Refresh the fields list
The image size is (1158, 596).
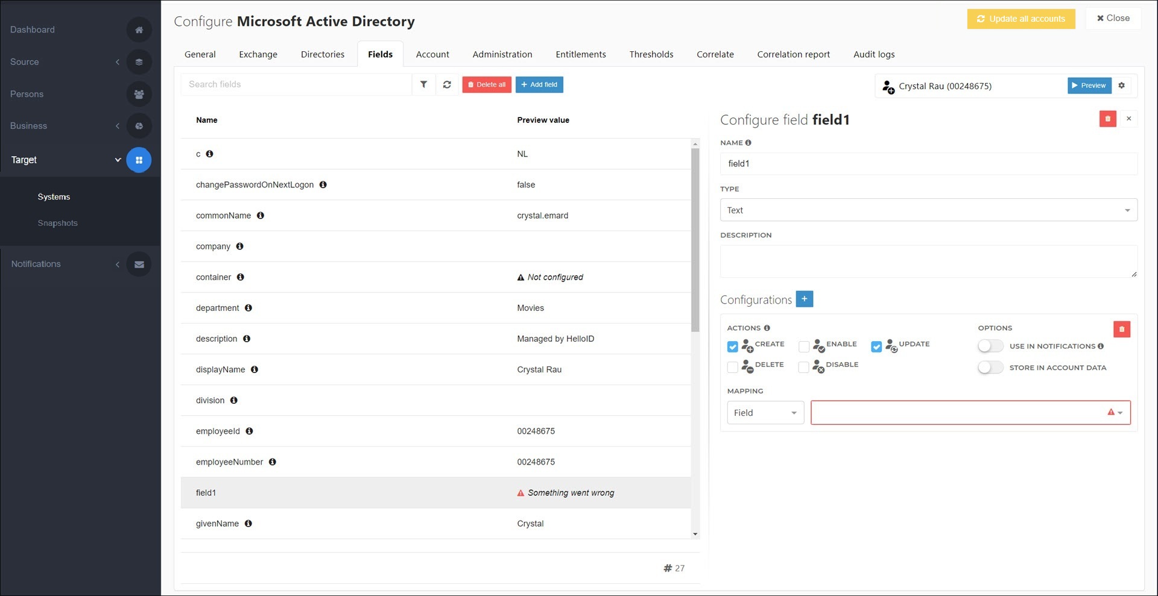[x=447, y=84]
